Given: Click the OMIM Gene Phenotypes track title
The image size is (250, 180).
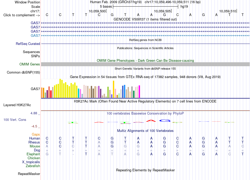Looking at the screenshot, I should click(145, 60).
